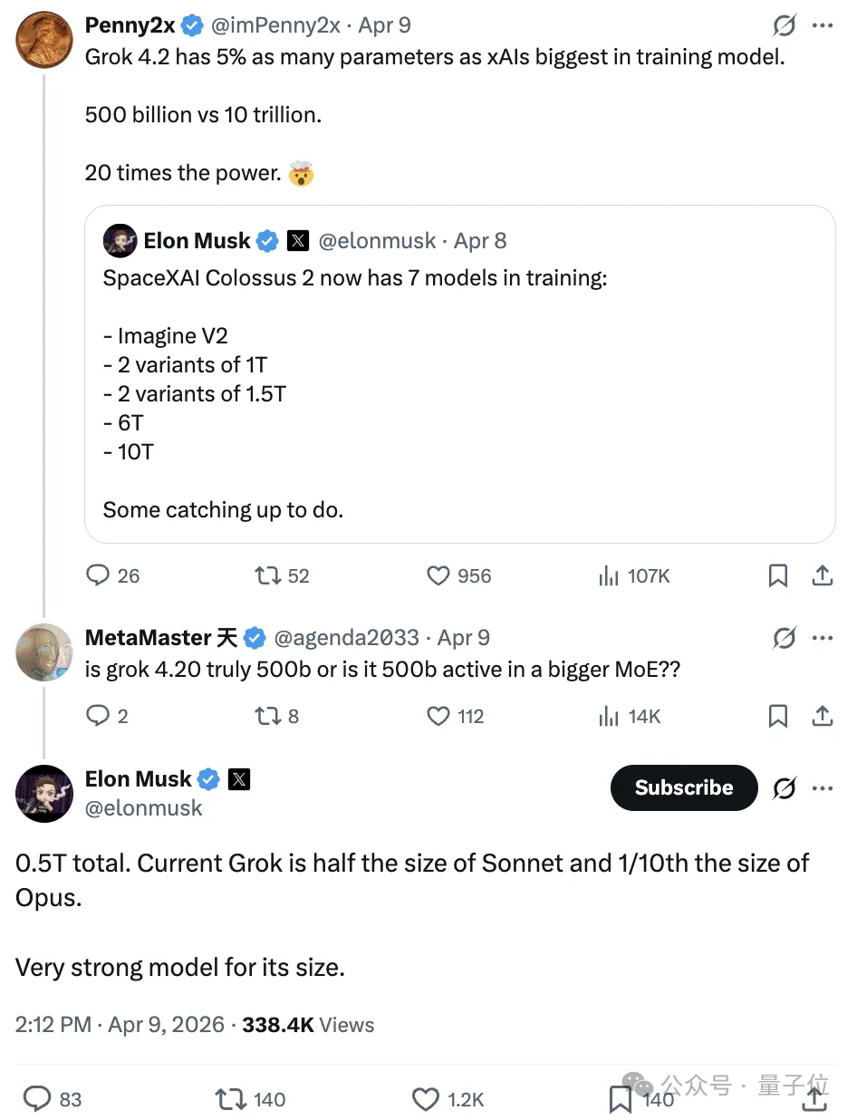Click Penny2x's penny profile picture

point(44,39)
